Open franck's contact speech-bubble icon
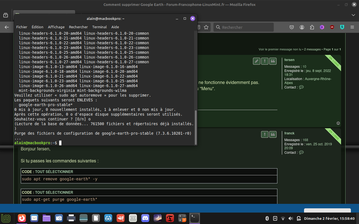Image resolution: width=359 pixels, height=224 pixels. 301,153
